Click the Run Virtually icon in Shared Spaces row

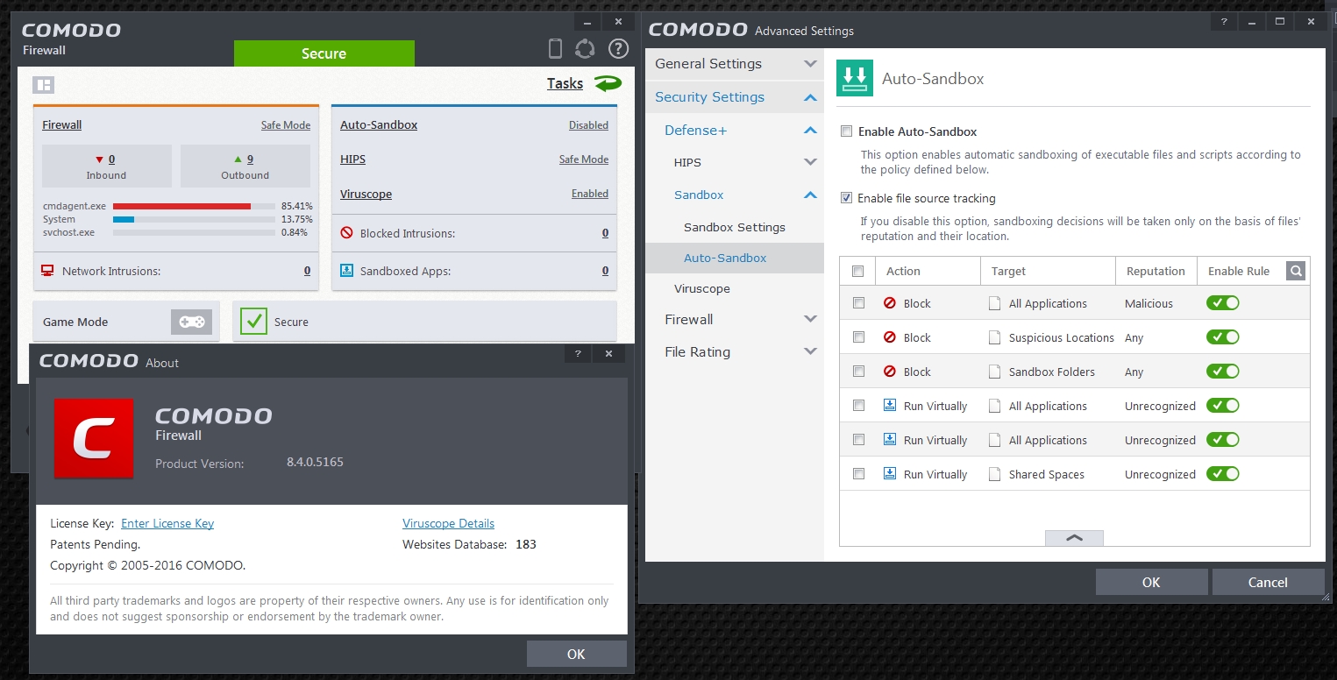pos(890,474)
